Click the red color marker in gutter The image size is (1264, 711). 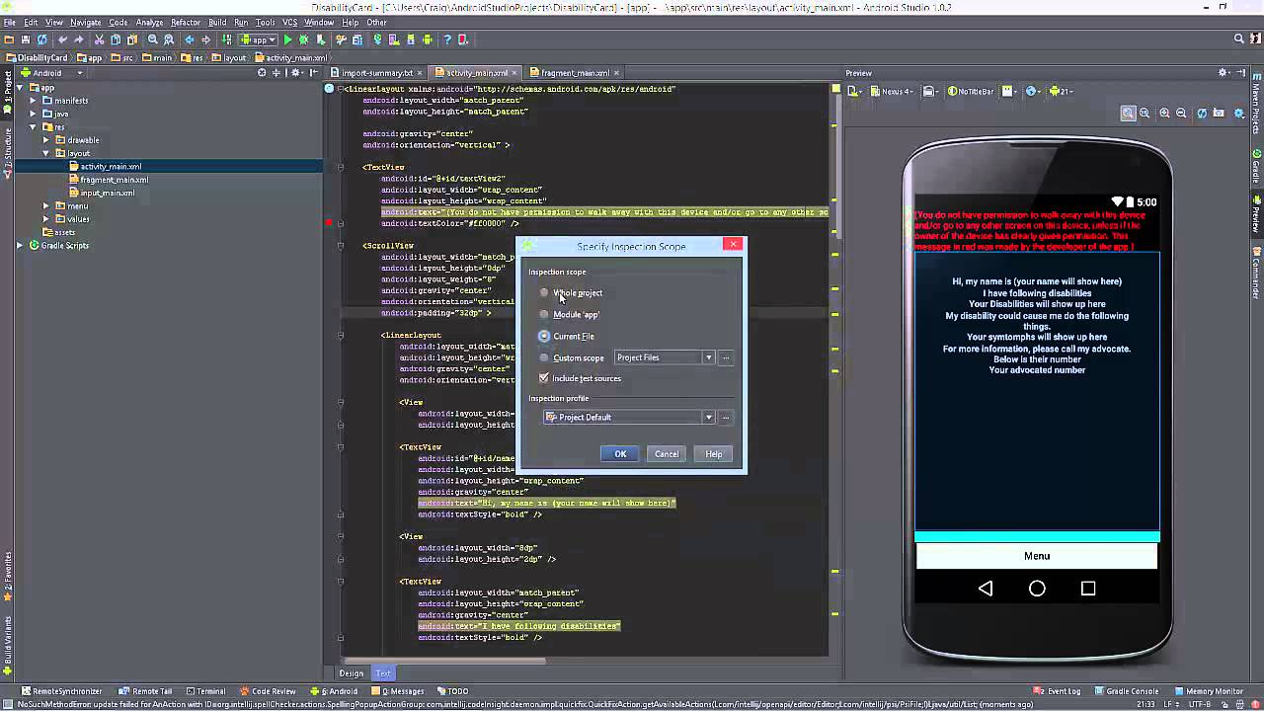pos(329,223)
